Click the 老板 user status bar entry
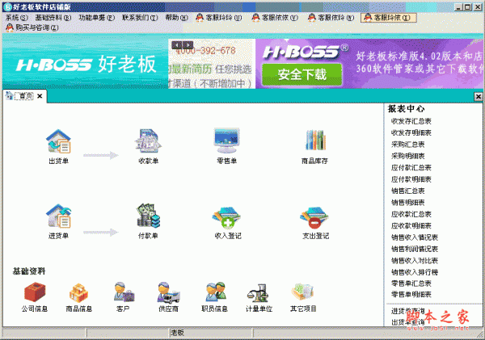This screenshot has height=340, width=485. click(178, 333)
